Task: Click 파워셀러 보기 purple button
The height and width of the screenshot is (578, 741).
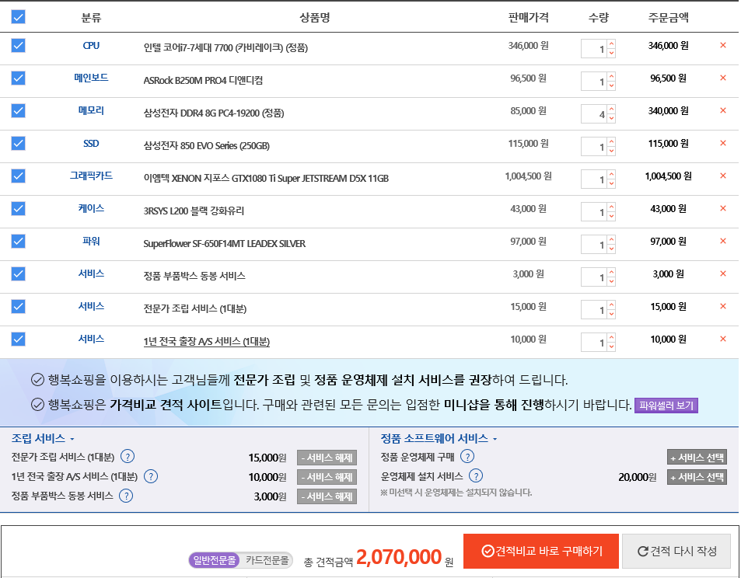Action: [666, 406]
